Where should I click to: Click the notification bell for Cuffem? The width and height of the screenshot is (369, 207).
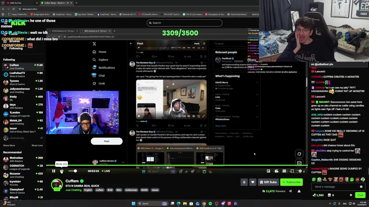(x=244, y=182)
